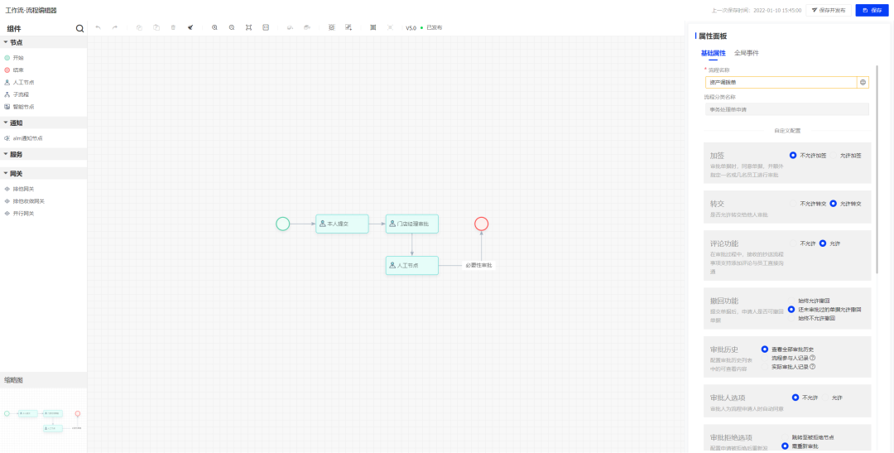Click the zoom out magnifier icon
Screen dimensions: 894x453
coord(232,27)
